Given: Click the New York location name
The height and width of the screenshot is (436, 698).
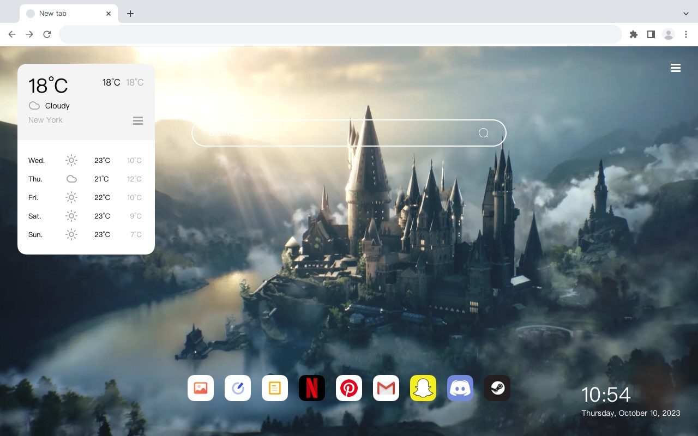Looking at the screenshot, I should 45,120.
